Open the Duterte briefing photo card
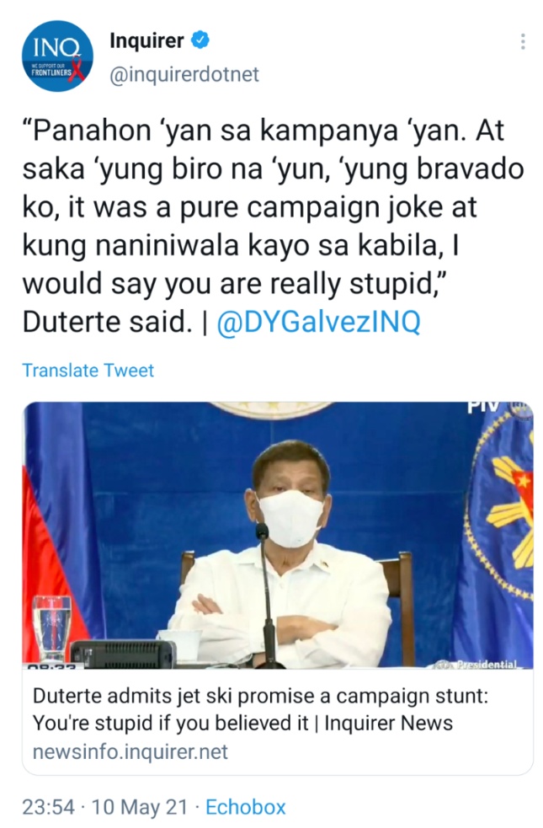This screenshot has width=543, height=828. tap(278, 536)
